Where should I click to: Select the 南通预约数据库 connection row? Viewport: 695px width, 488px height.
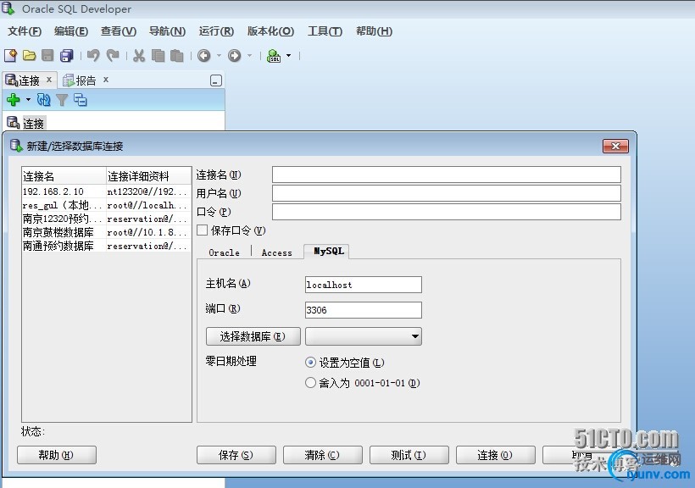coord(107,246)
